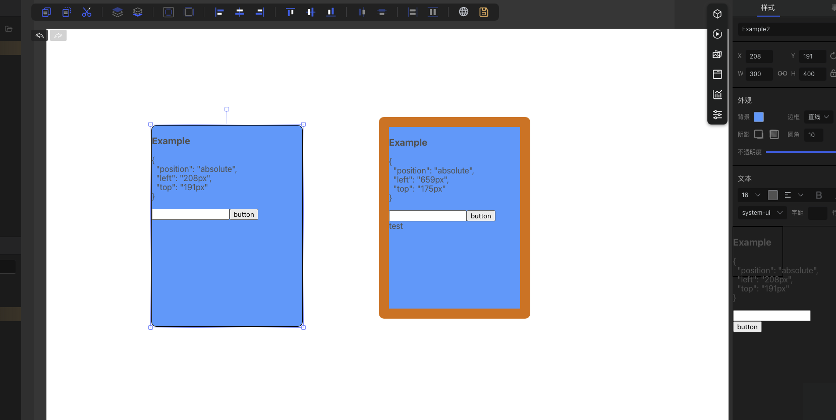Click the button in left Example card
The image size is (836, 420).
244,214
